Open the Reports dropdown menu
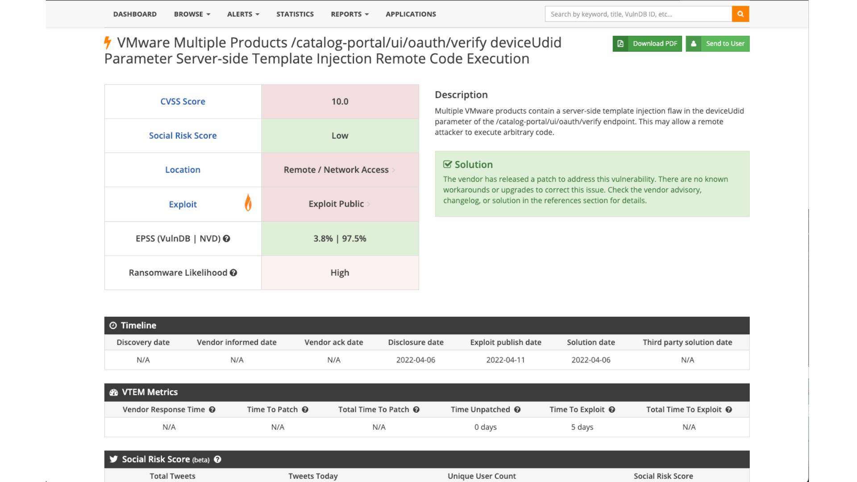Screen dimensions: 857x482 tap(349, 14)
